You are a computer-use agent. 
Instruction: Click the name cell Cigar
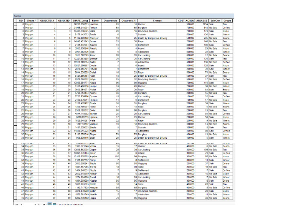95,153
